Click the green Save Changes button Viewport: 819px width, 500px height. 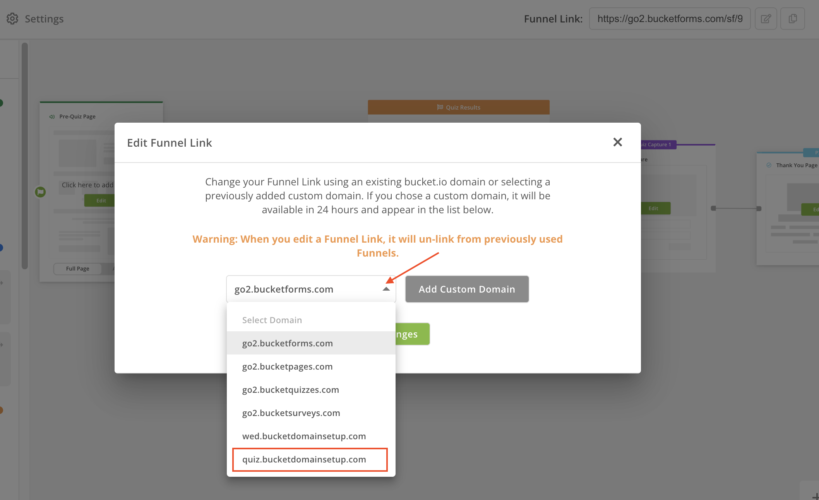point(413,334)
